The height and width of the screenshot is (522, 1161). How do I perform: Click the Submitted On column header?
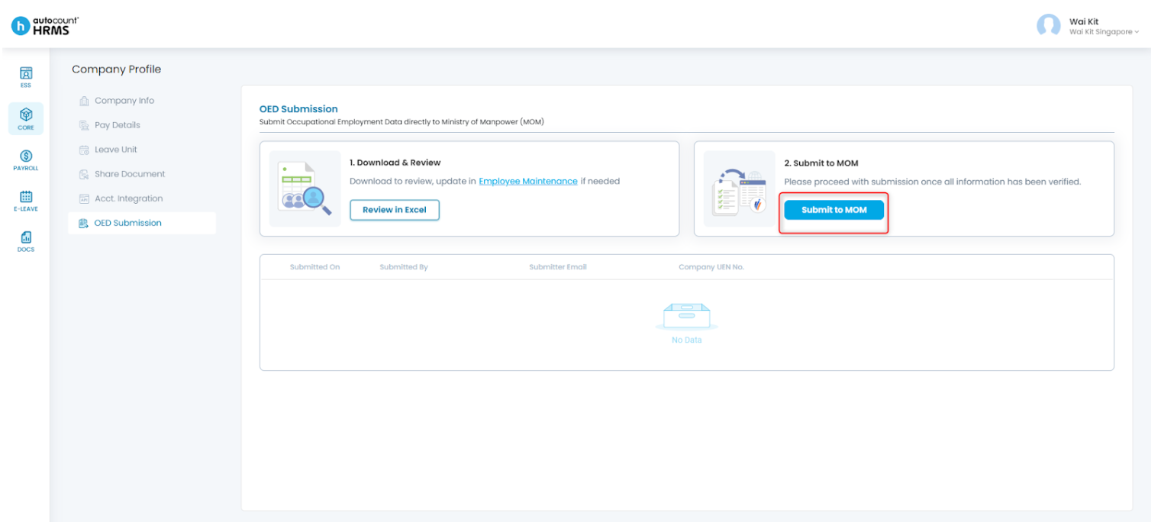coord(314,267)
